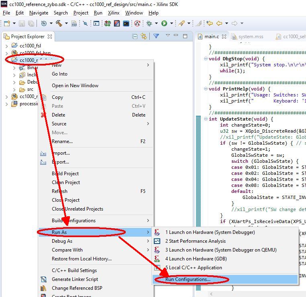Open the Window menu

pyautogui.click(x=134, y=13)
